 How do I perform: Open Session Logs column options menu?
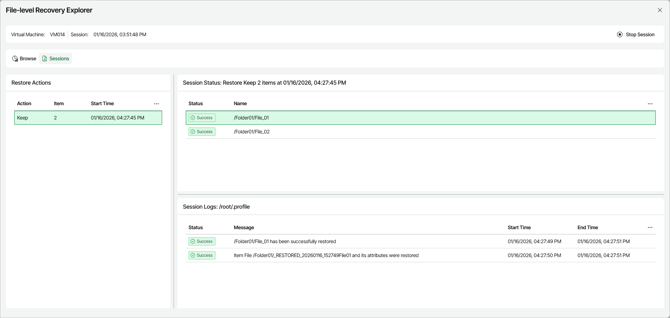[650, 227]
